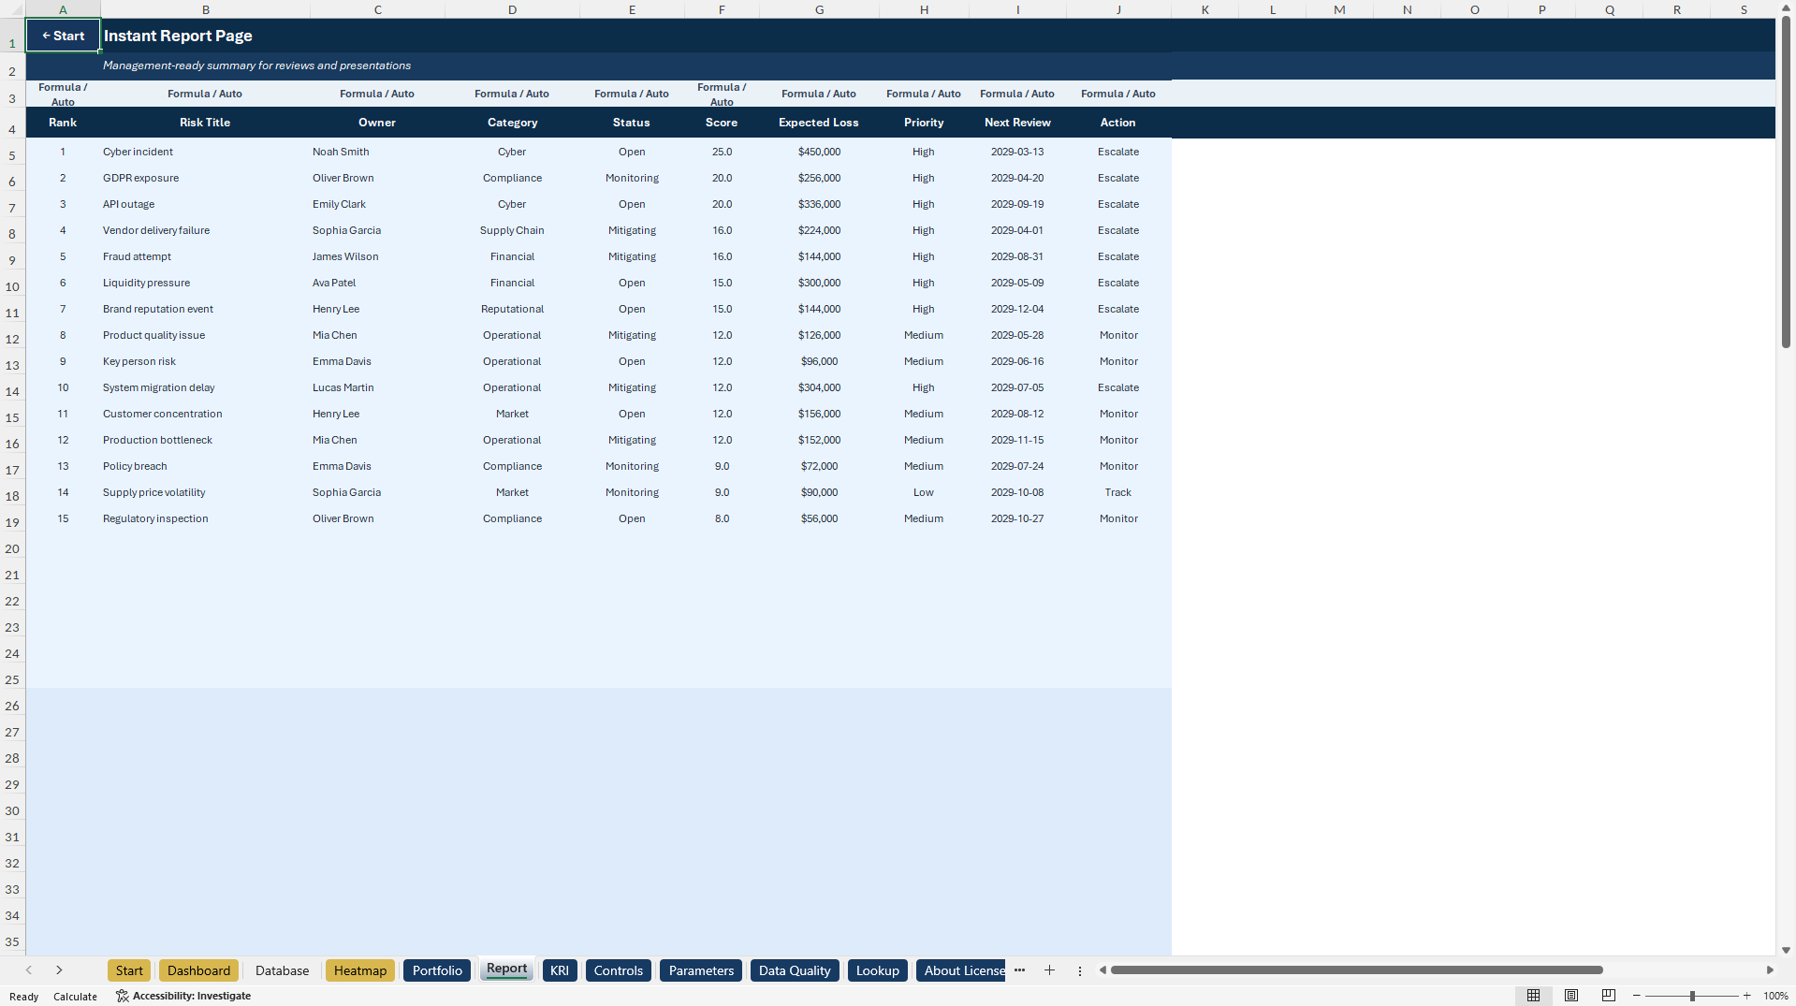Switch to Page Layout view icon
Screen dimensions: 1796x1006
pyautogui.click(x=1571, y=996)
